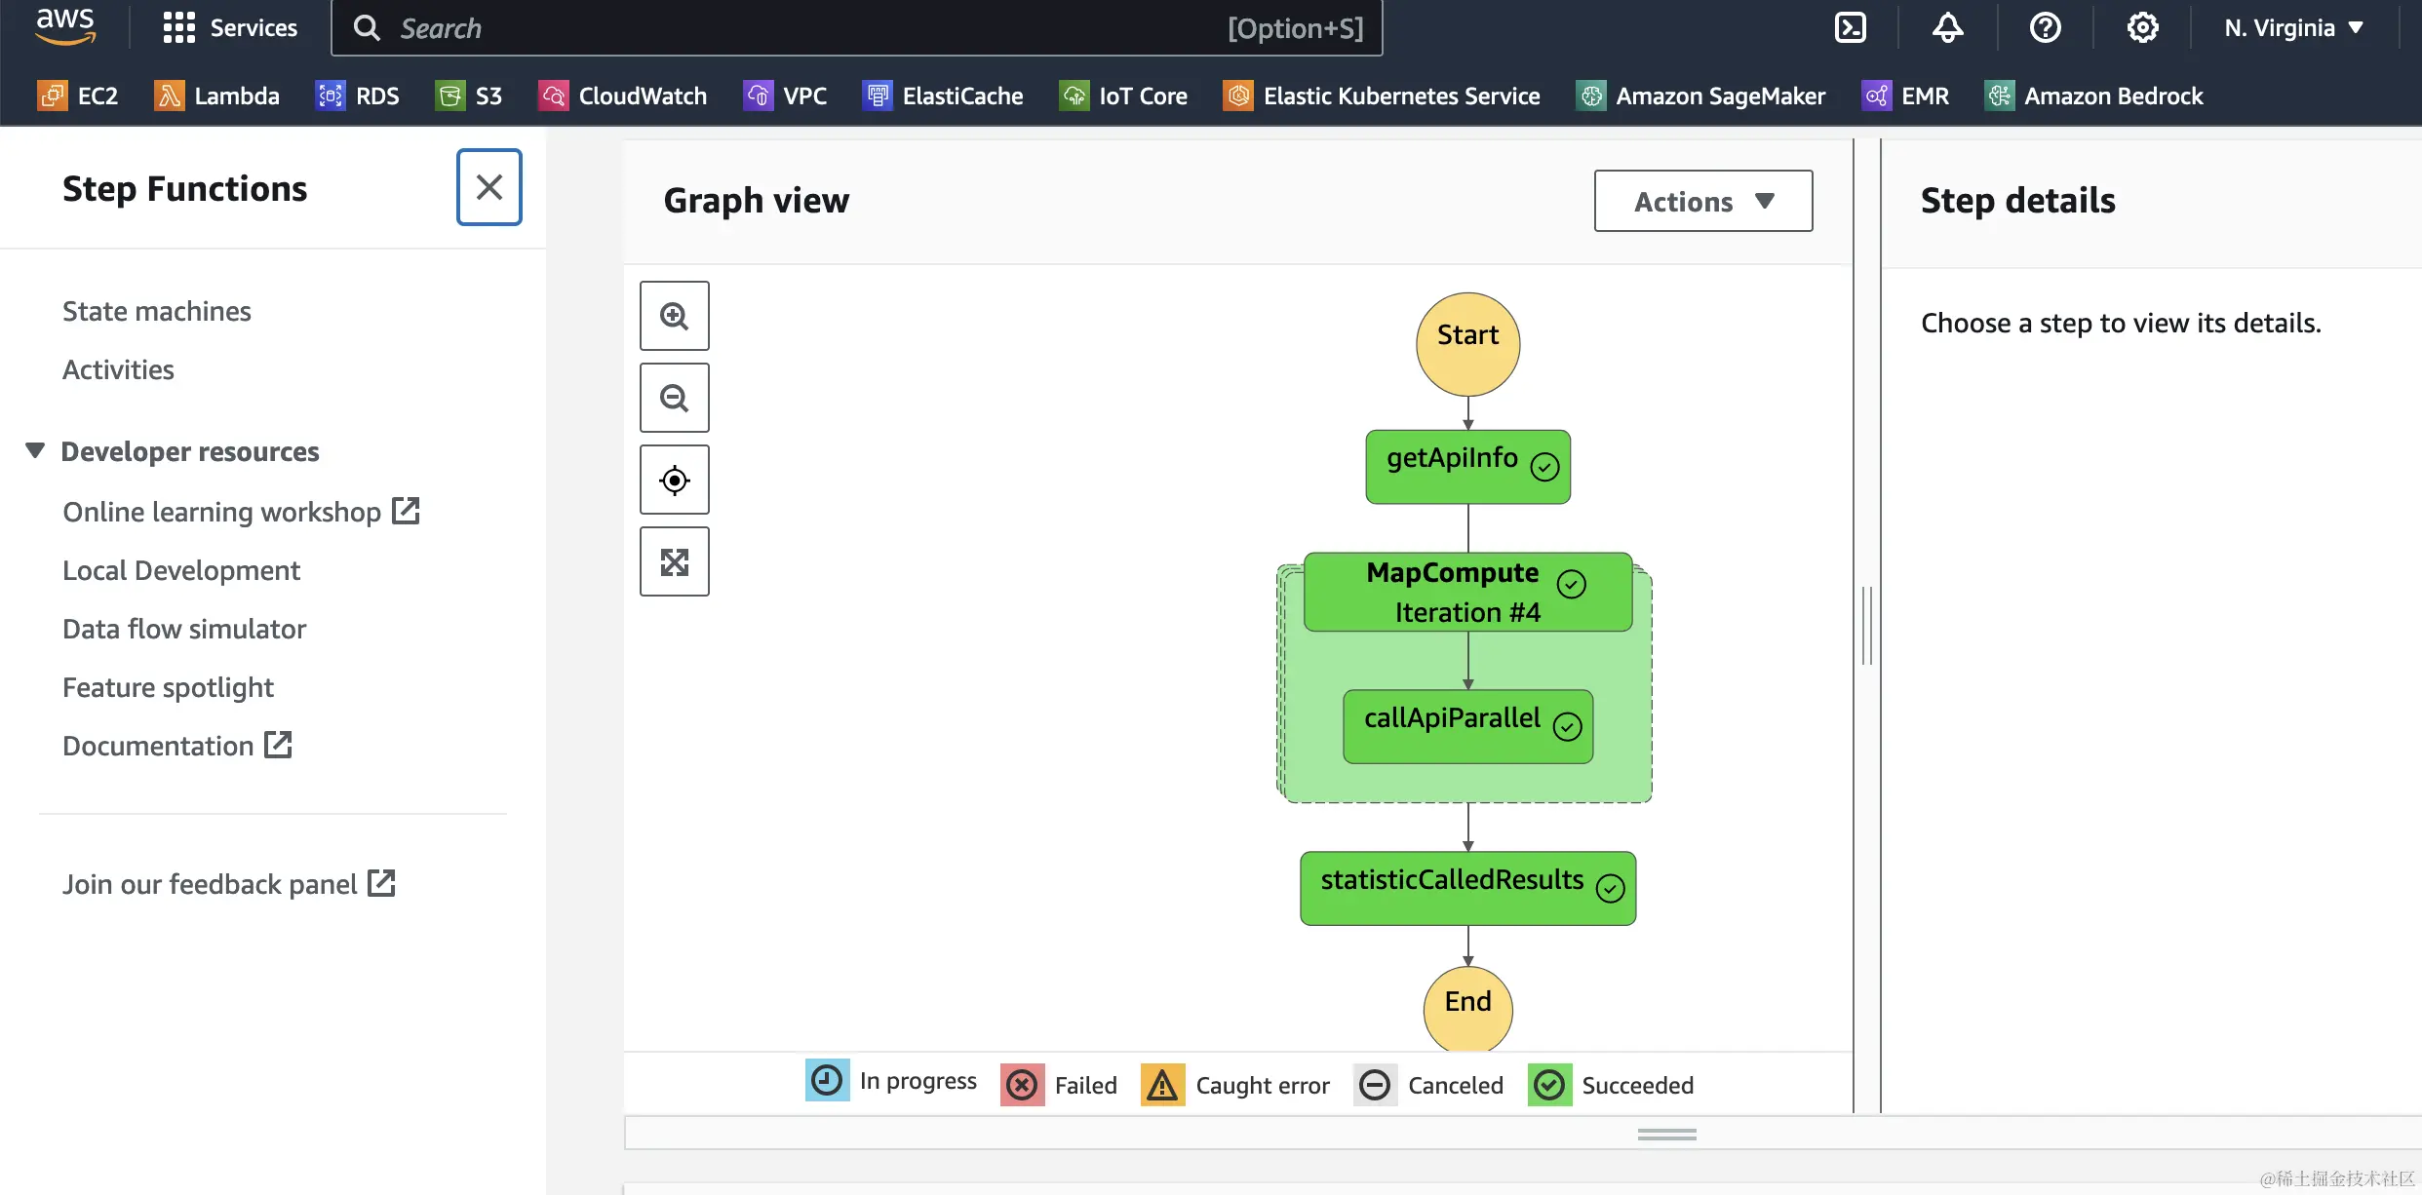This screenshot has height=1195, width=2422.
Task: Focus the AWS console search field
Action: coord(857,28)
